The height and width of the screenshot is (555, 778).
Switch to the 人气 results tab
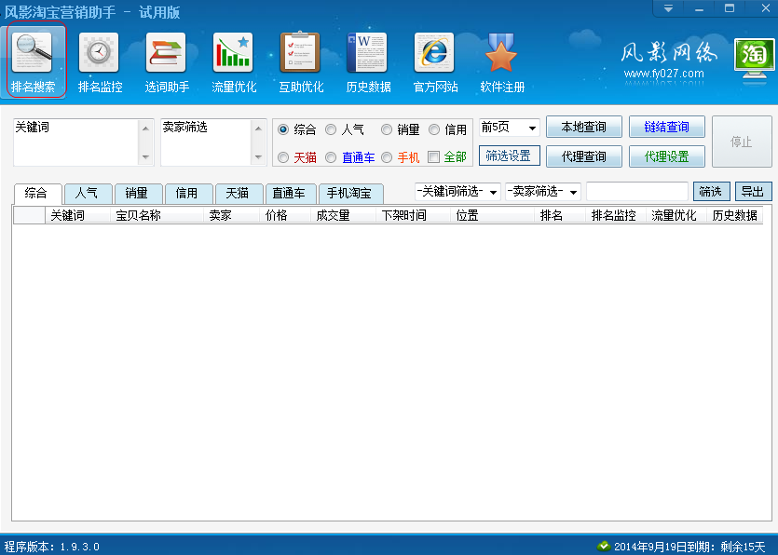coord(88,194)
